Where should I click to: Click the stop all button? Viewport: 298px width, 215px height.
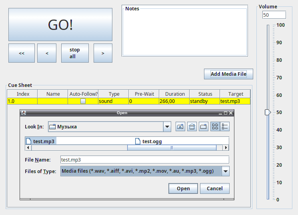[75, 53]
